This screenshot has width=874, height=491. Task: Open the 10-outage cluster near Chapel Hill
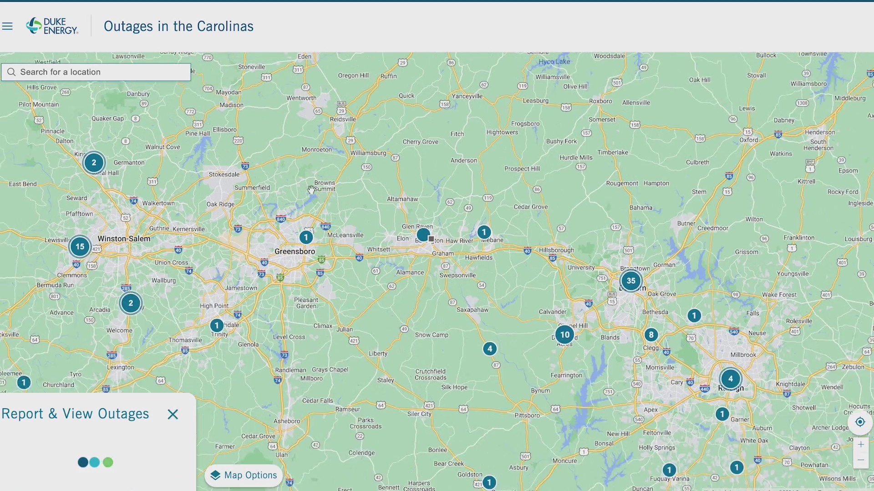tap(564, 335)
